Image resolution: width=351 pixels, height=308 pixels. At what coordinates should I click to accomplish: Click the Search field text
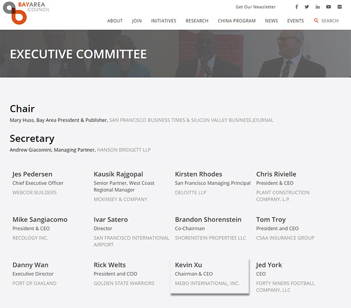click(330, 21)
